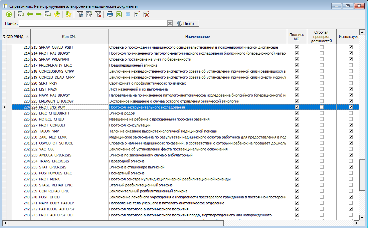Add new record with star-plus icon
This screenshot has height=228, width=368.
click(x=57, y=15)
